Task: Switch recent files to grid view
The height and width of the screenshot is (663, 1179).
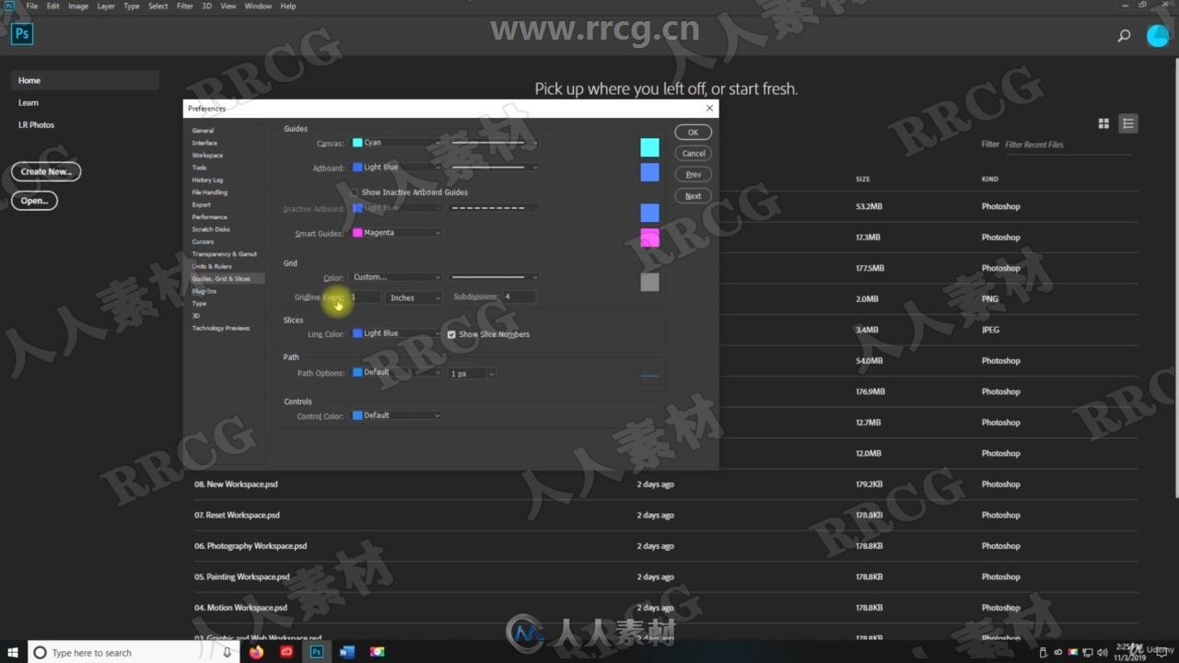Action: [1103, 123]
